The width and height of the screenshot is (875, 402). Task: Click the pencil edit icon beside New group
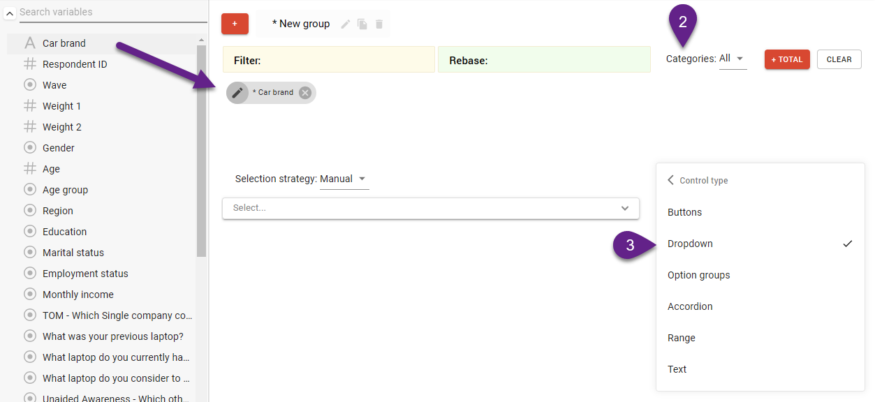click(346, 24)
